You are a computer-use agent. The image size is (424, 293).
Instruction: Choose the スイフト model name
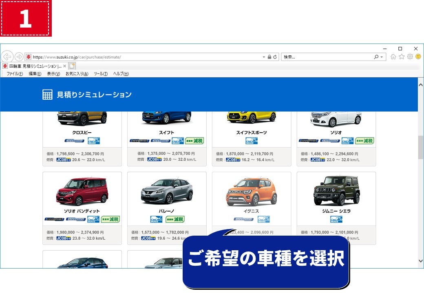[167, 133]
